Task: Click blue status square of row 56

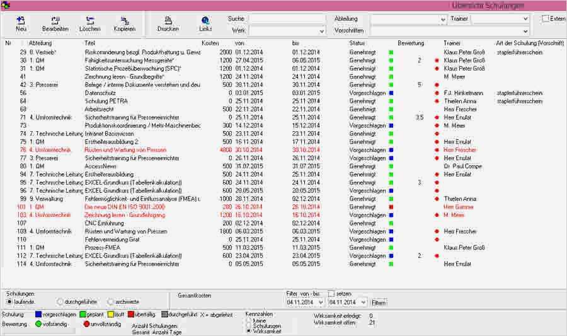Action: (x=391, y=93)
